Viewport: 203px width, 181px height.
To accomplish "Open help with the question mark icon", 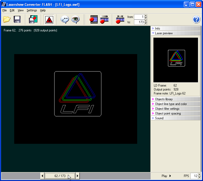I will click(x=196, y=20).
